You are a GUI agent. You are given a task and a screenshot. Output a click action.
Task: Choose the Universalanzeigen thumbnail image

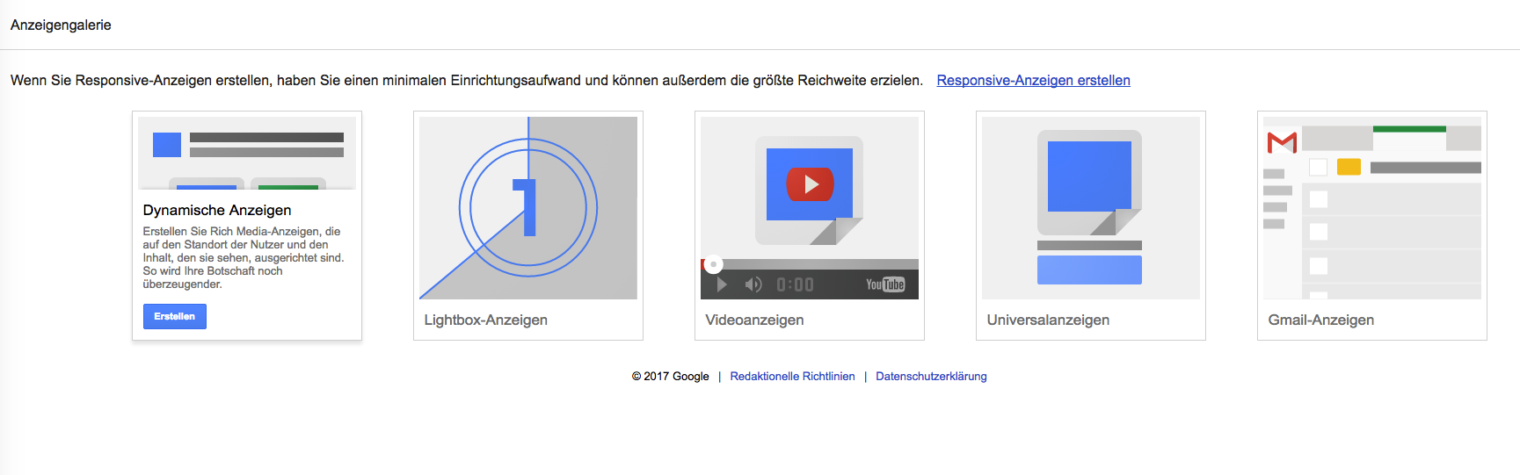[x=1090, y=208]
